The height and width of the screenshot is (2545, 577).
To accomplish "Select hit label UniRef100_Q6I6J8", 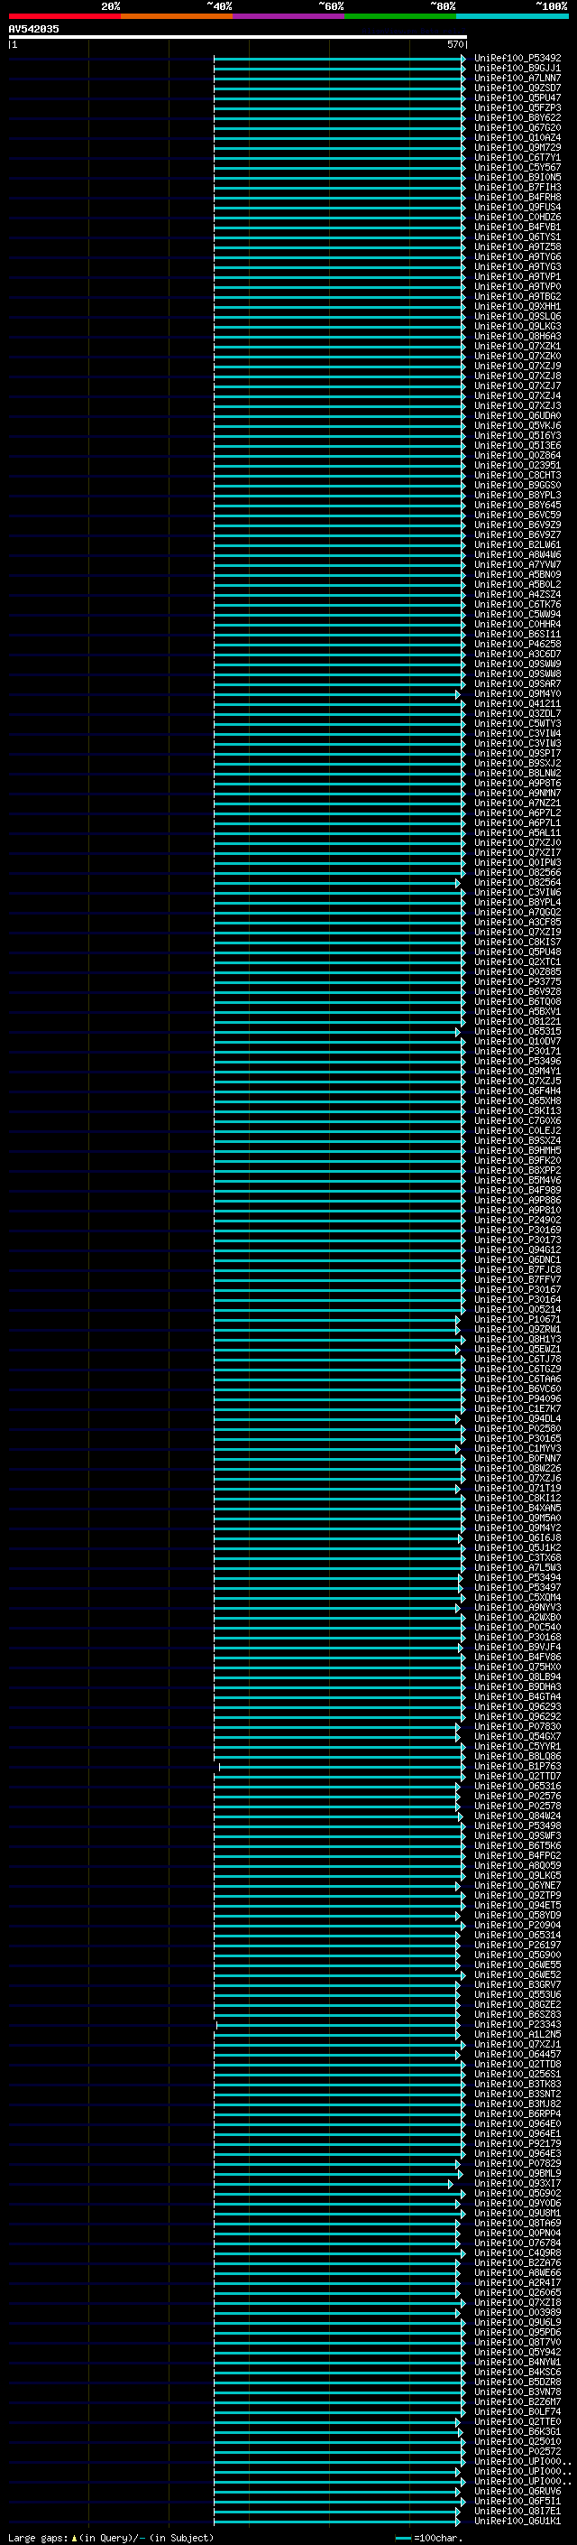I will [517, 1537].
